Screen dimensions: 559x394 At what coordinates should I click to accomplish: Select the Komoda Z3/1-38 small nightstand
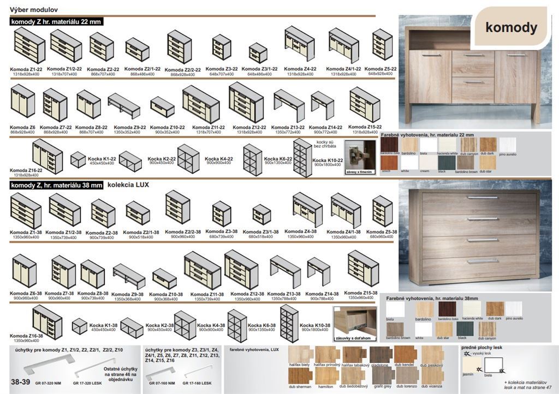261,215
